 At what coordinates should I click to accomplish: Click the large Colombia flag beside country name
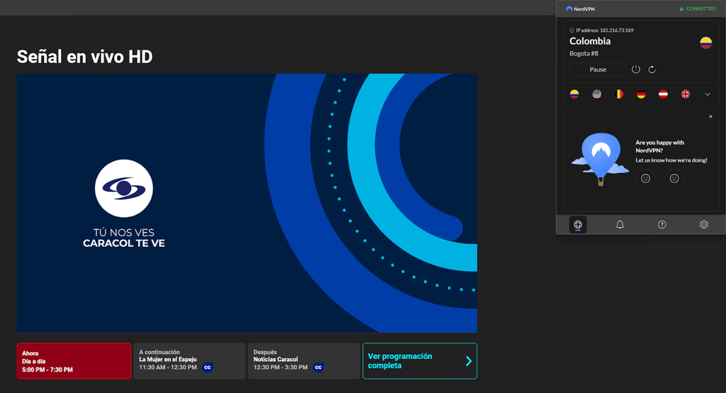tap(705, 43)
